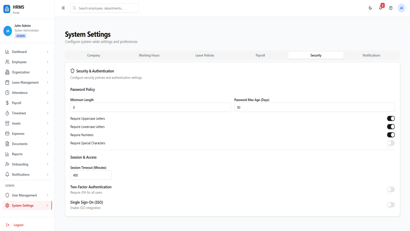Screen dimensions: 410x231
Task: Click the Assets box icon
Action: (7, 124)
